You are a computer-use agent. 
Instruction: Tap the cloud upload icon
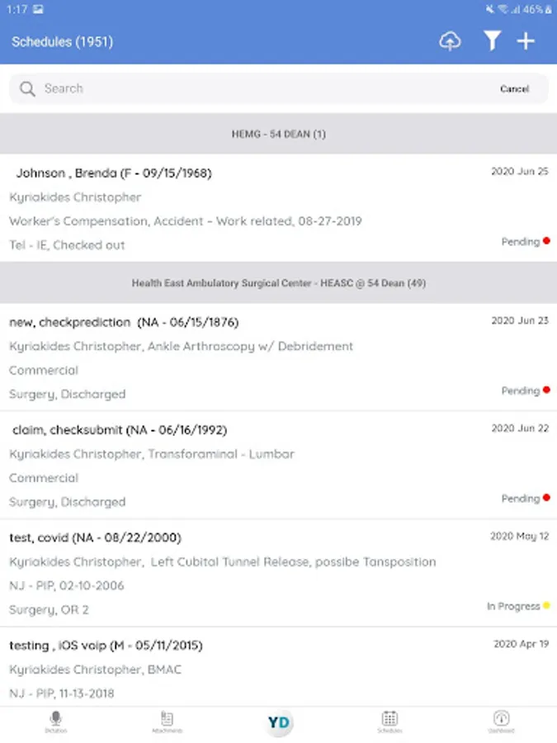[x=450, y=41]
